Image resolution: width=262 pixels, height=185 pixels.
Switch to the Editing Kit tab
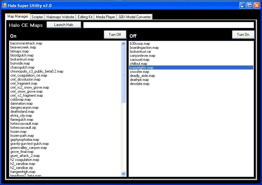tap(85, 17)
